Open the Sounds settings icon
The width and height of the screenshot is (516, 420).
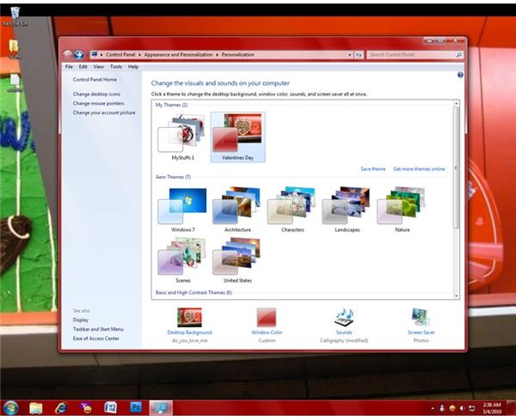344,317
